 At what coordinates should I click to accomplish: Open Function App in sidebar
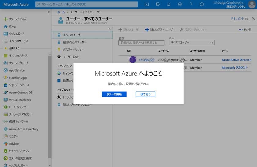click(x=18, y=78)
